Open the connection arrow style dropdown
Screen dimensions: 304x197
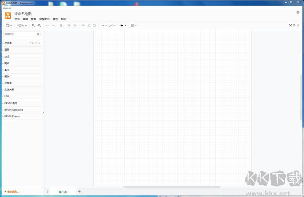(104, 25)
